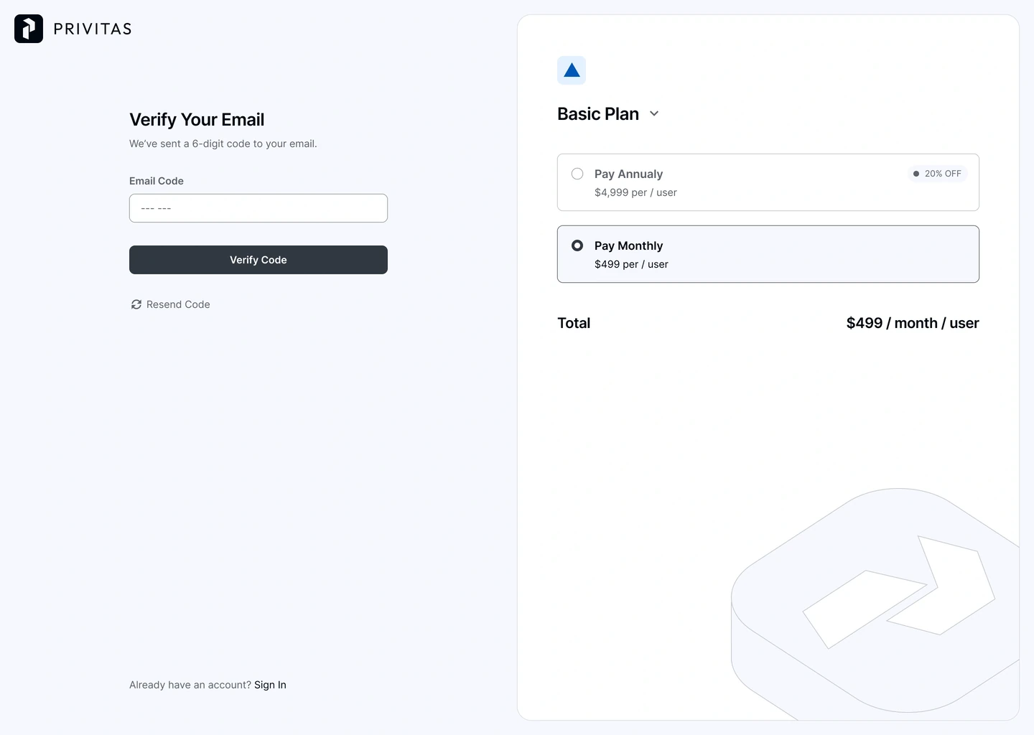Click the Basic Plan title text
Image resolution: width=1034 pixels, height=735 pixels.
[598, 114]
